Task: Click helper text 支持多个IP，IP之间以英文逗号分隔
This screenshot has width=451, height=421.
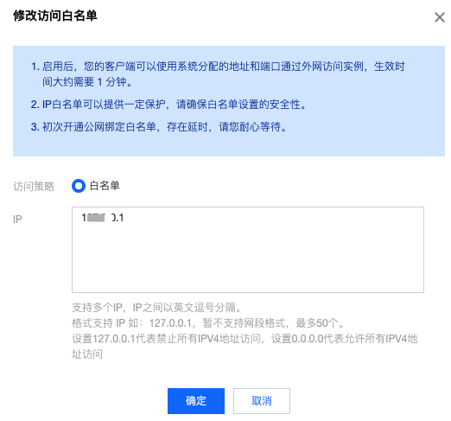Action: coord(156,308)
